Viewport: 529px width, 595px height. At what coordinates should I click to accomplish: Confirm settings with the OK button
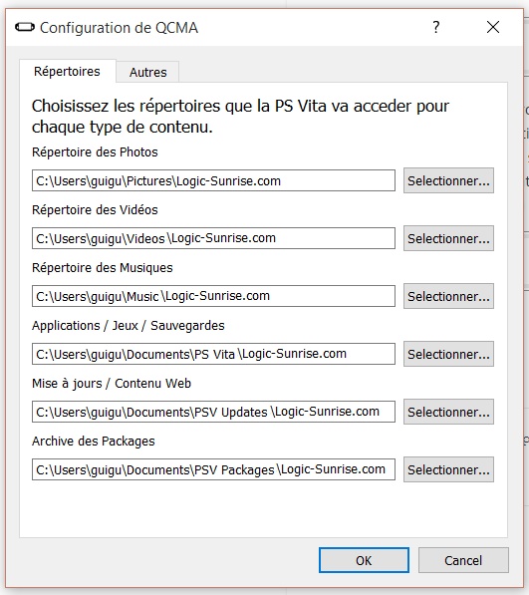point(364,560)
